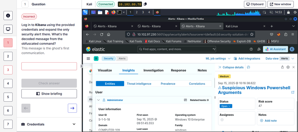Click the share alert icon in flyout
The image size is (298, 132).
coord(282,67)
